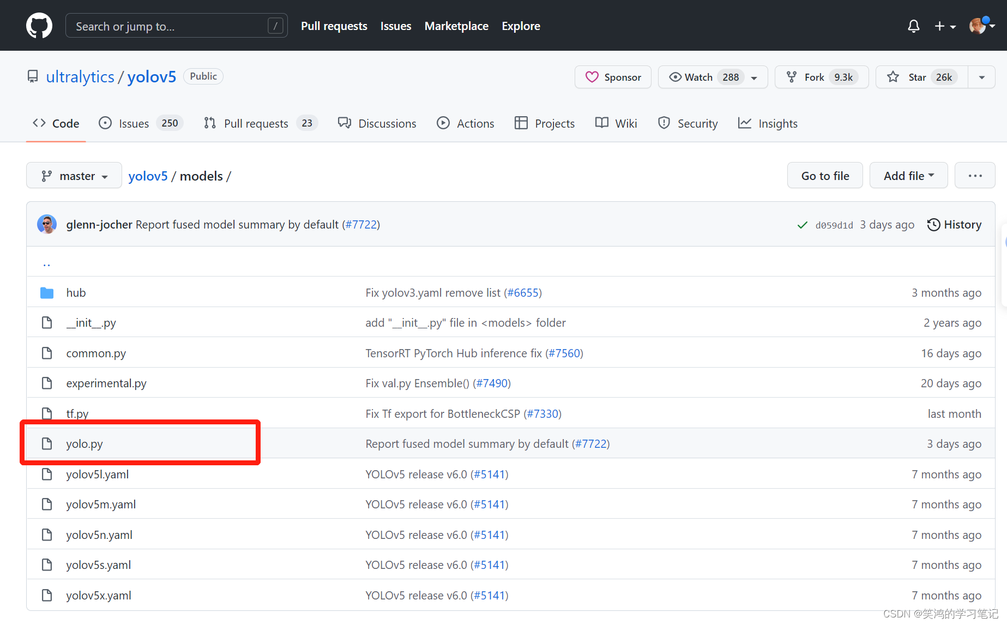
Task: Open notifications via the bell icon
Action: [x=914, y=26]
